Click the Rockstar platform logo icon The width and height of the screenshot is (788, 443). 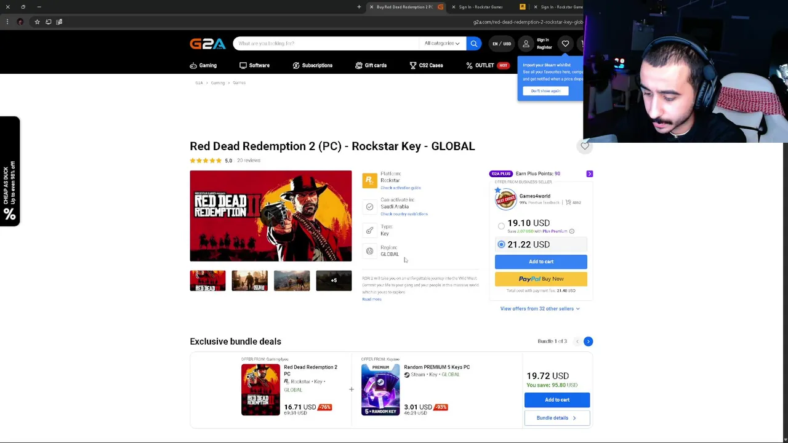click(x=369, y=180)
